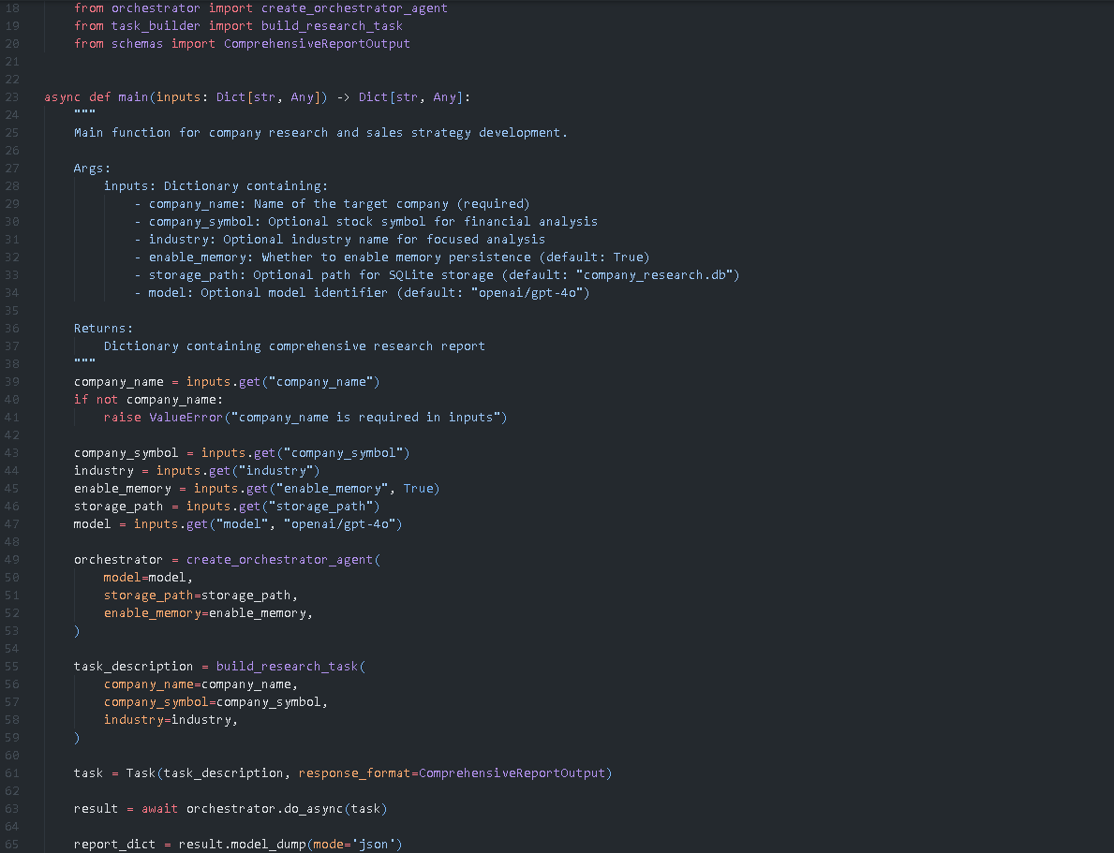Click "build_research_task" in the import on line 19
Viewport: 1114px width, 853px height.
[332, 26]
